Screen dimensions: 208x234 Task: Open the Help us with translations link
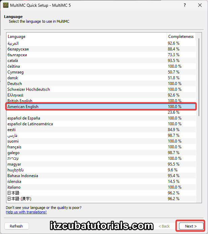(26, 212)
